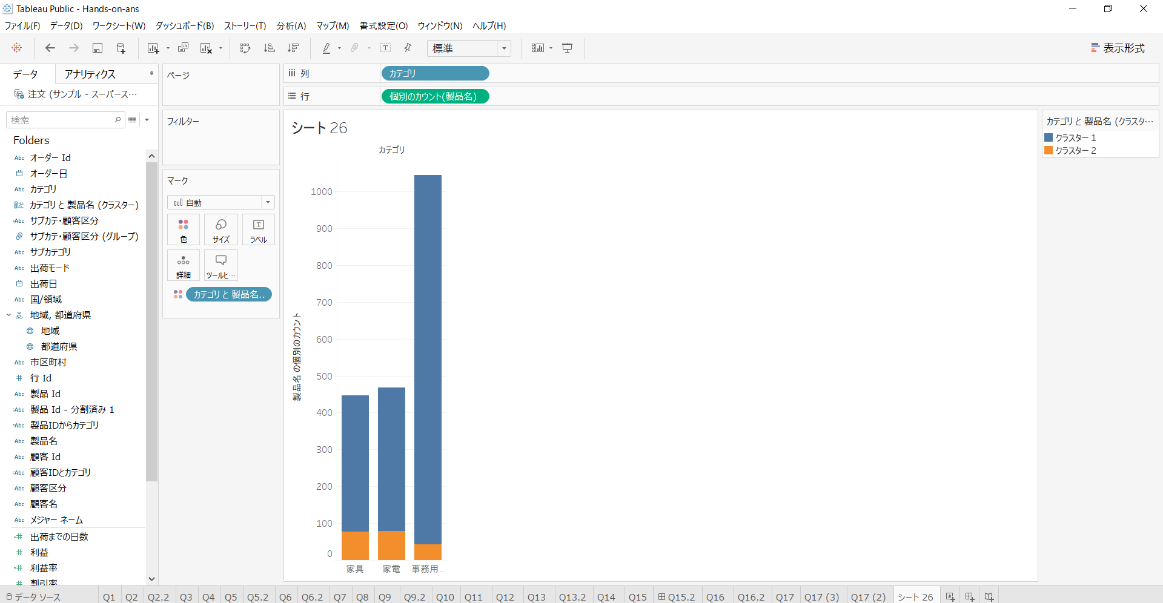Open the ダッシュボード(B) menu
1163x603 pixels.
pos(185,25)
